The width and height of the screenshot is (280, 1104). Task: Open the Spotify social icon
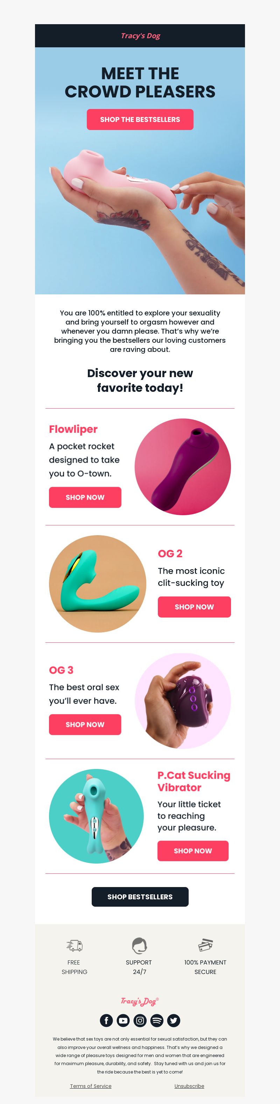157,1021
